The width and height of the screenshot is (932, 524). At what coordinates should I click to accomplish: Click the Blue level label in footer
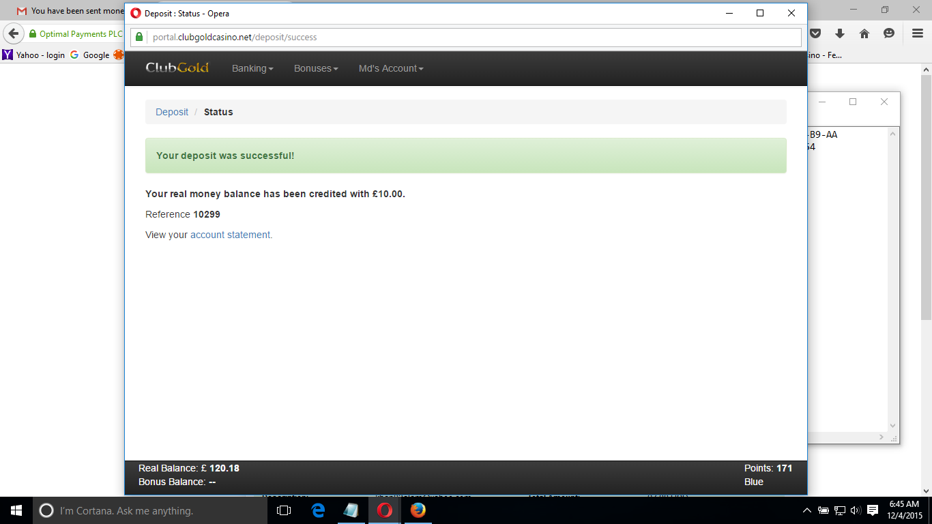pyautogui.click(x=754, y=482)
